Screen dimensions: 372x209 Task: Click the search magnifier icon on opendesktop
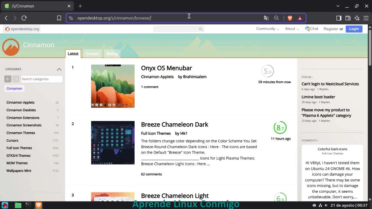click(201, 29)
